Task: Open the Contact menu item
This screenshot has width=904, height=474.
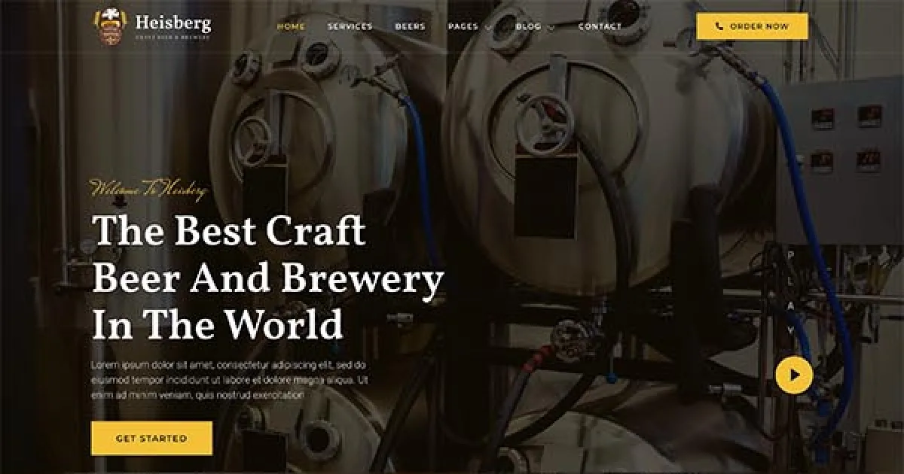Action: [x=600, y=26]
